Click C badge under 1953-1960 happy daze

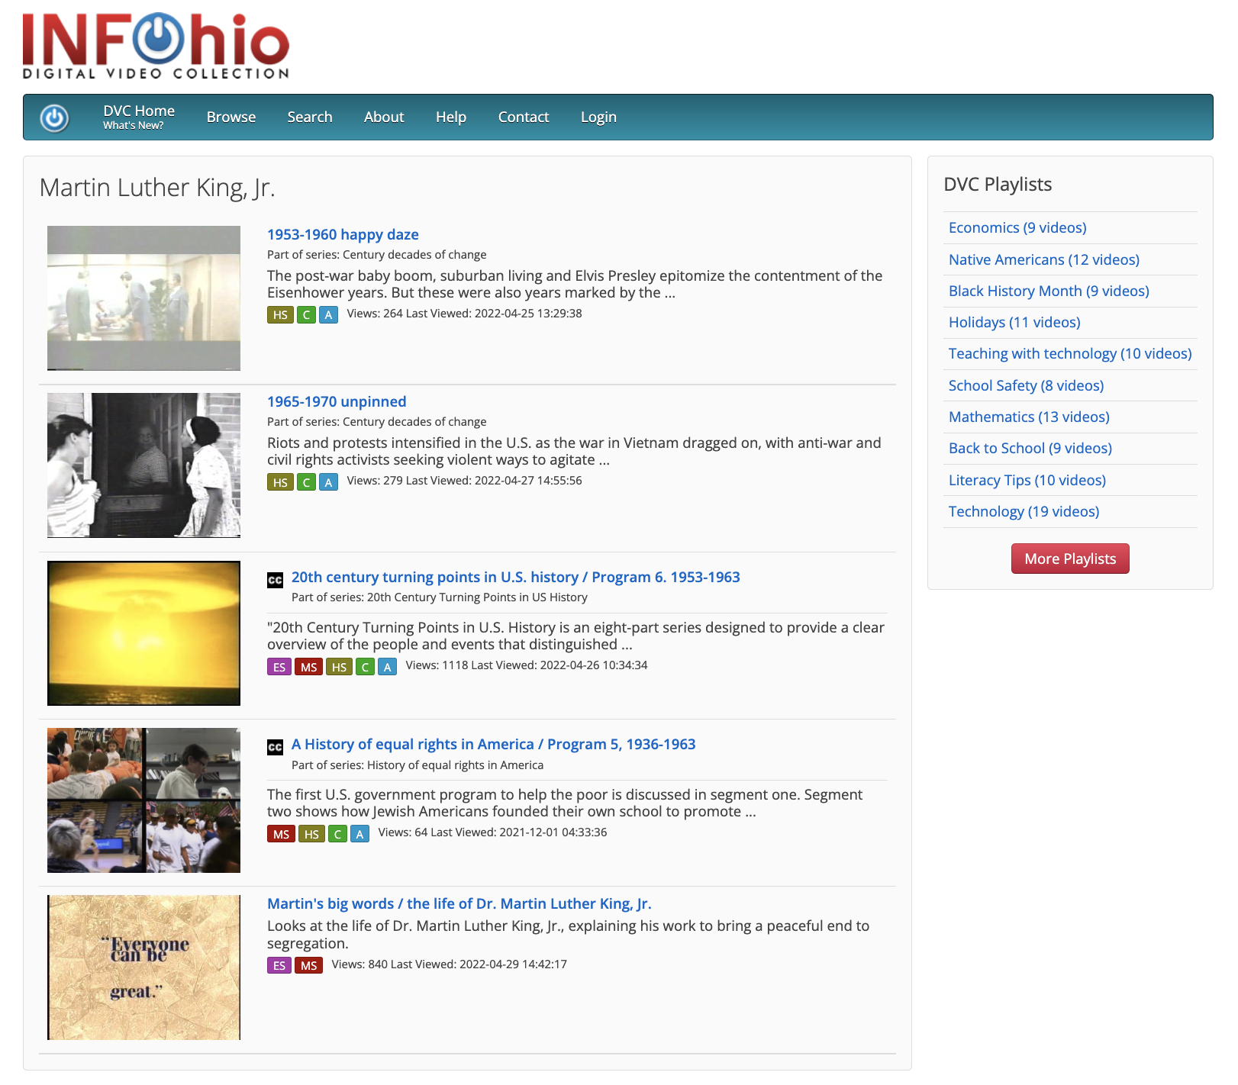306,314
